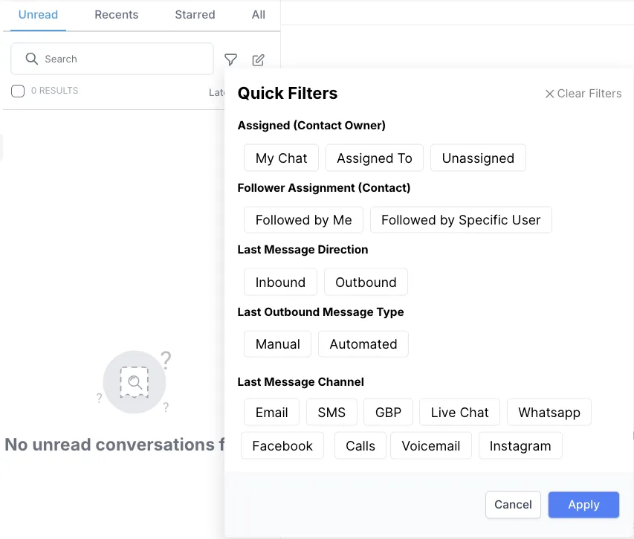Viewport: 634px width, 539px height.
Task: Click the search magnifier icon
Action: point(31,59)
